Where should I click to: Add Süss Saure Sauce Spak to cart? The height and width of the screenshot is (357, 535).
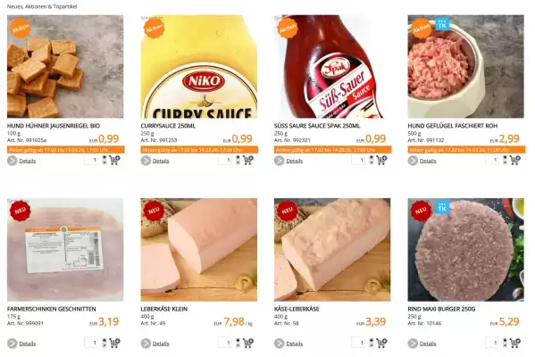click(381, 160)
